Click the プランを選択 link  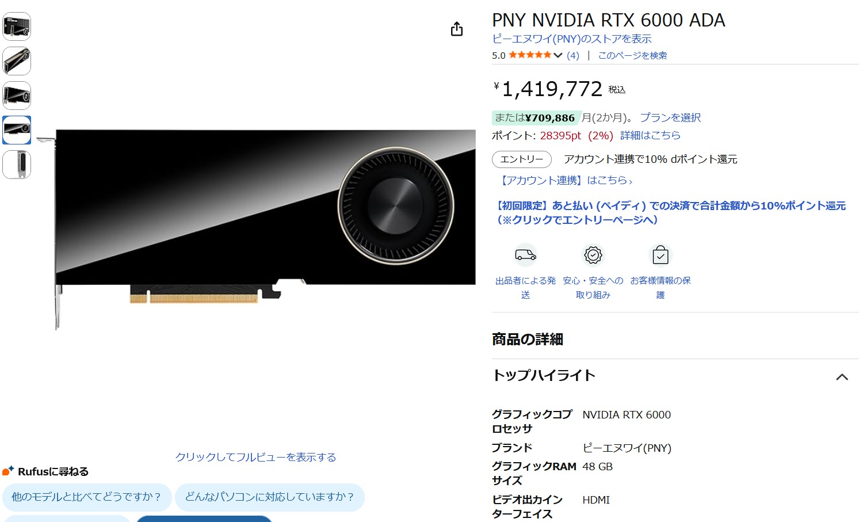point(670,117)
